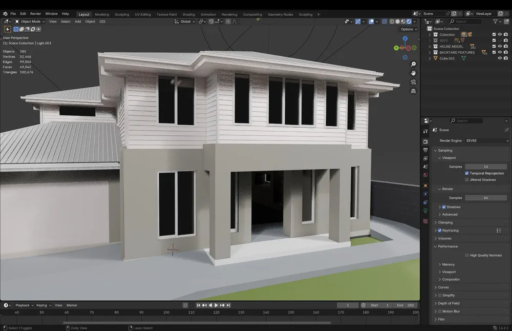Toggle X-ray mode icon in header
This screenshot has width=512, height=331.
[385, 22]
